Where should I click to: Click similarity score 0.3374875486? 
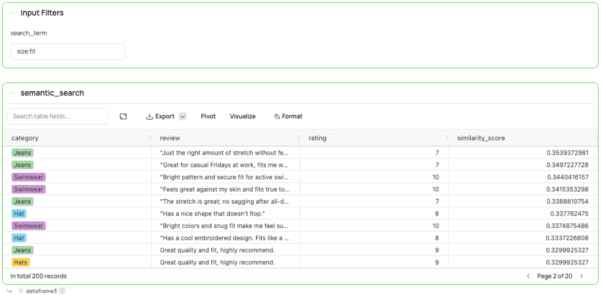[568, 226]
